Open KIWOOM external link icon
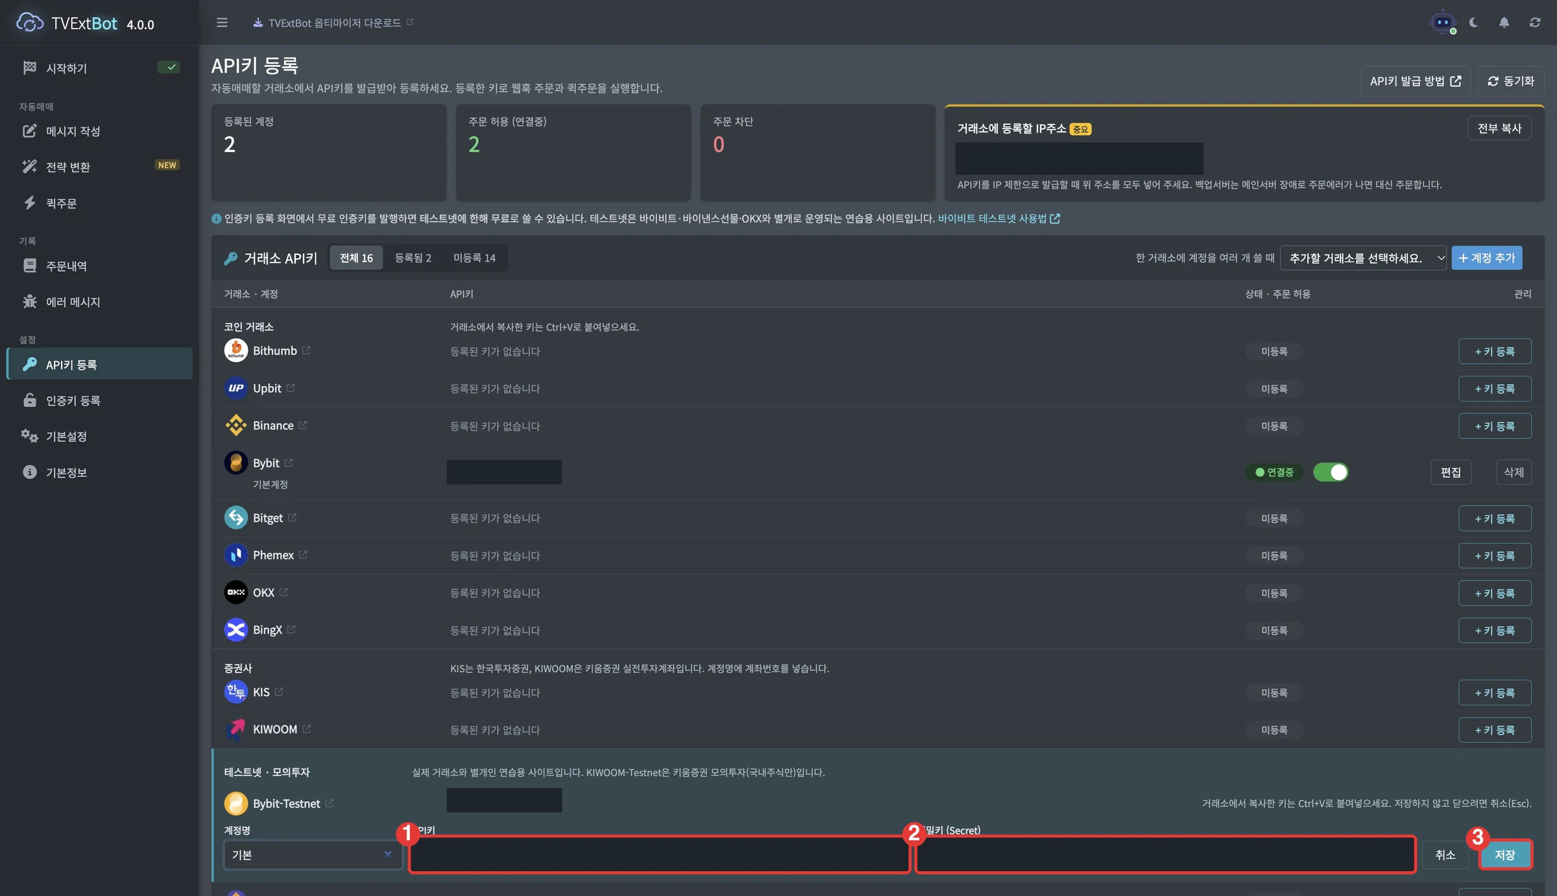This screenshot has height=896, width=1557. coord(307,729)
